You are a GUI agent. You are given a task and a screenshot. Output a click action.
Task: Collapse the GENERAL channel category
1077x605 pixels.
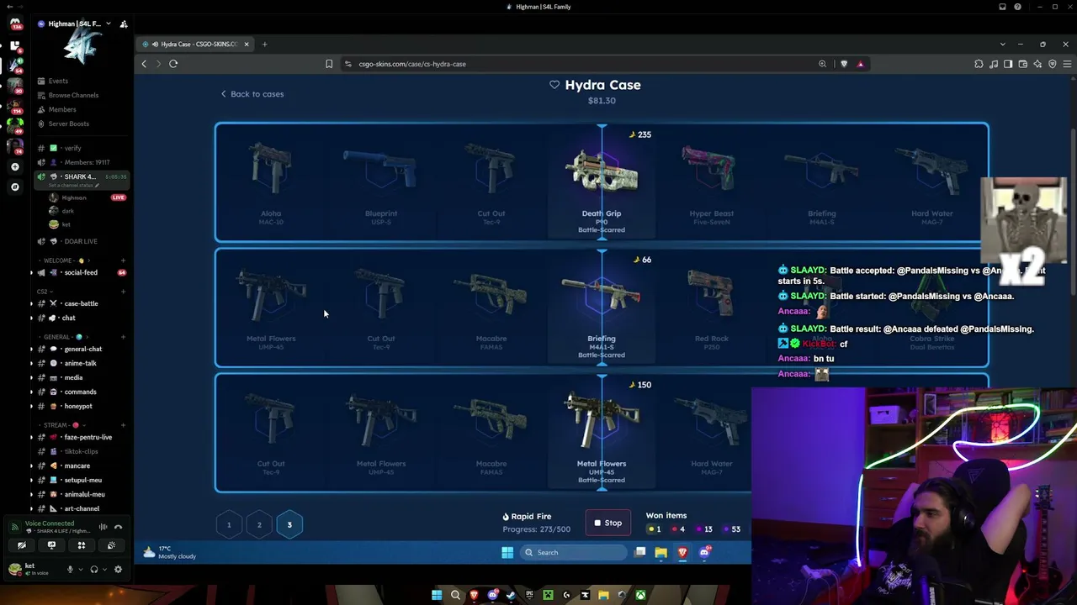[61, 337]
